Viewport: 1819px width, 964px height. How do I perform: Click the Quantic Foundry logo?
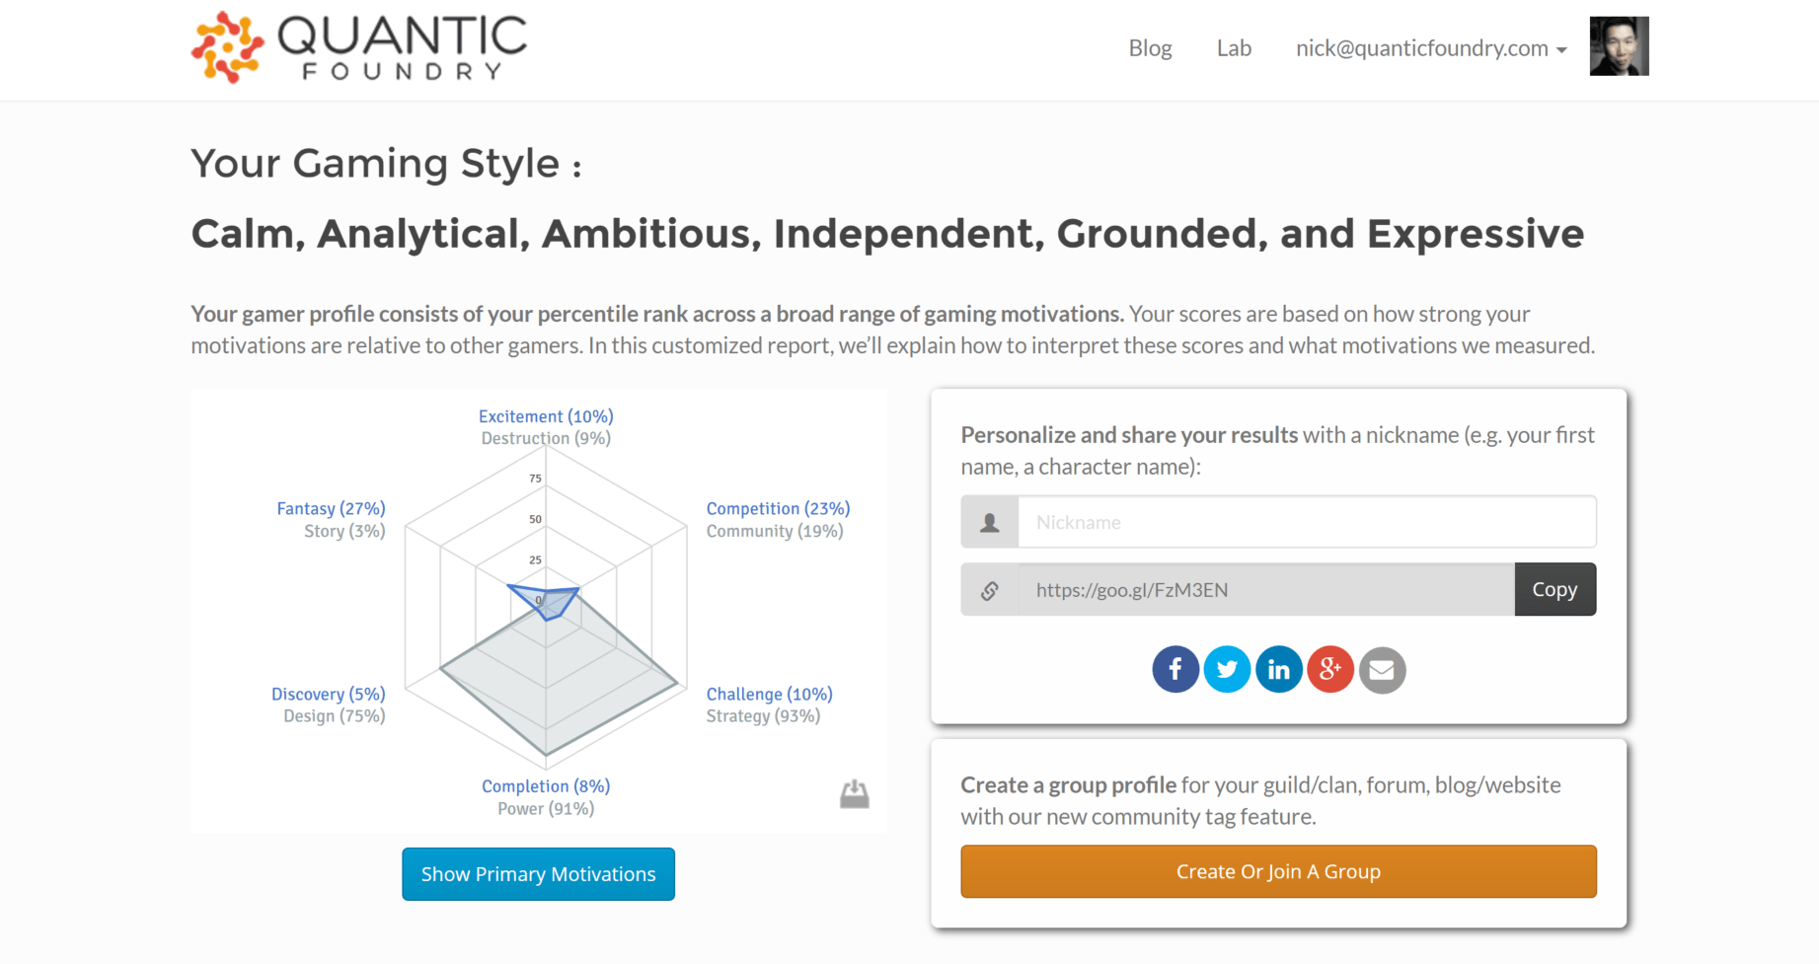(358, 47)
